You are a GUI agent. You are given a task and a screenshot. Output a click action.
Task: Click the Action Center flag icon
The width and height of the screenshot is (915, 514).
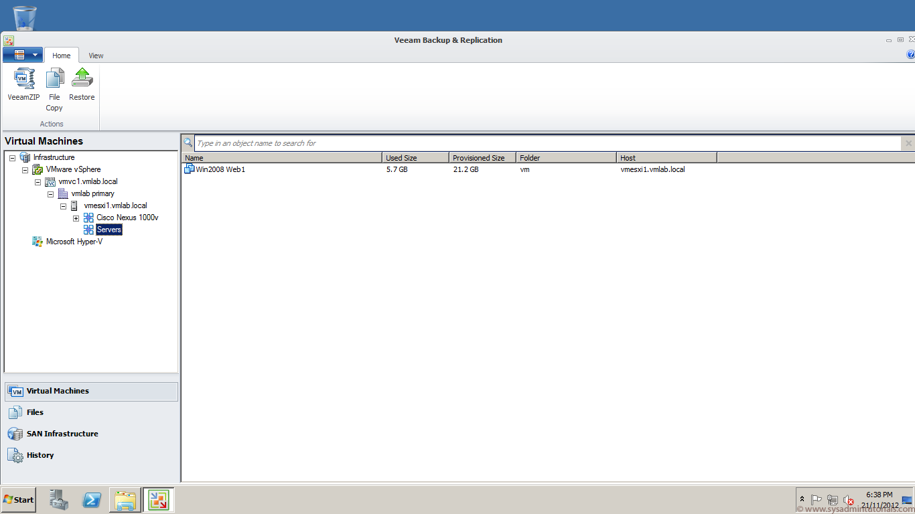(x=817, y=500)
